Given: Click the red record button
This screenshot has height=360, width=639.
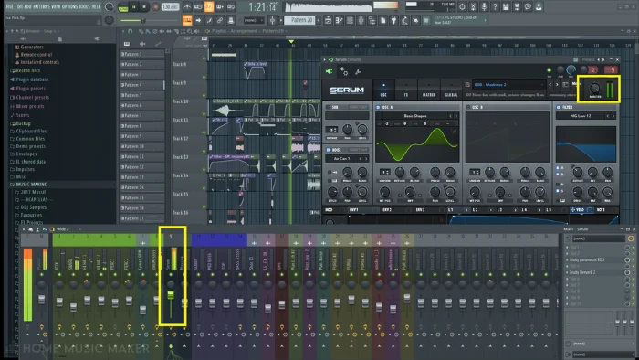Looking at the screenshot, I should 155,7.
